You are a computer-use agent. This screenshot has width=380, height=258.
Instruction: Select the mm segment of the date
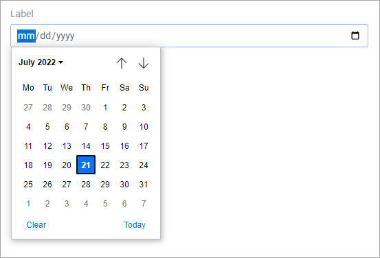26,36
